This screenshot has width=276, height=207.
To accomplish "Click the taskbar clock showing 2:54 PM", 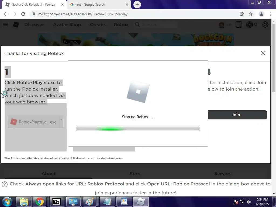I will coord(262,202).
